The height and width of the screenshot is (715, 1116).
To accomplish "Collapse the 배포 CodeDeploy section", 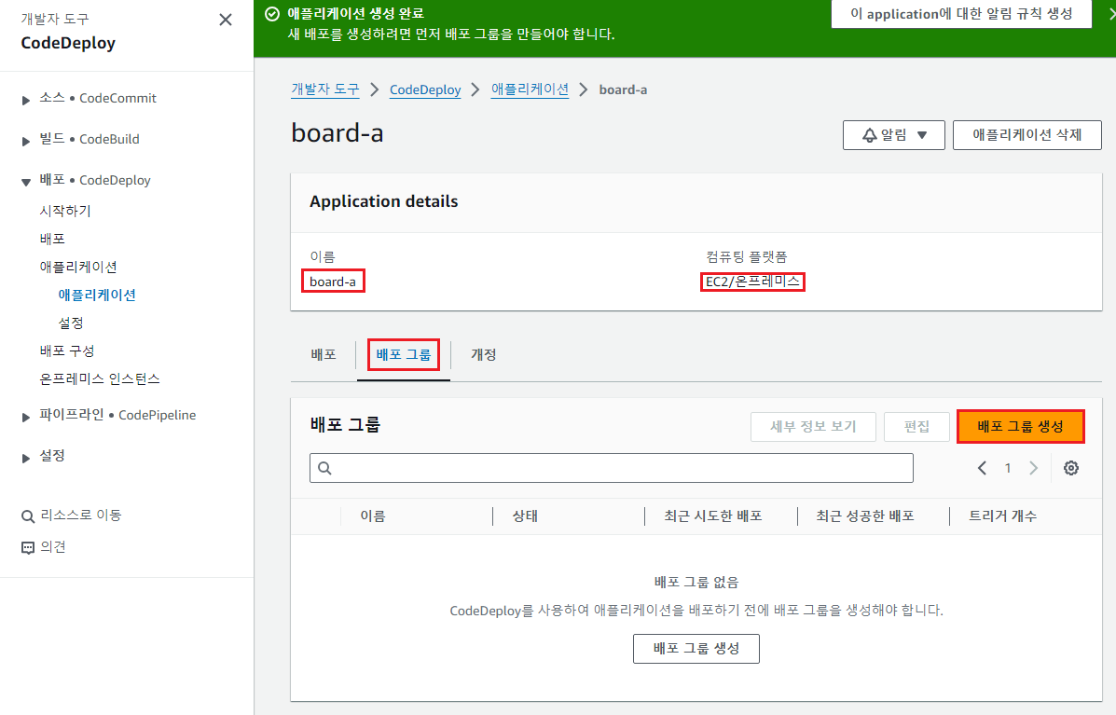I will (x=25, y=182).
